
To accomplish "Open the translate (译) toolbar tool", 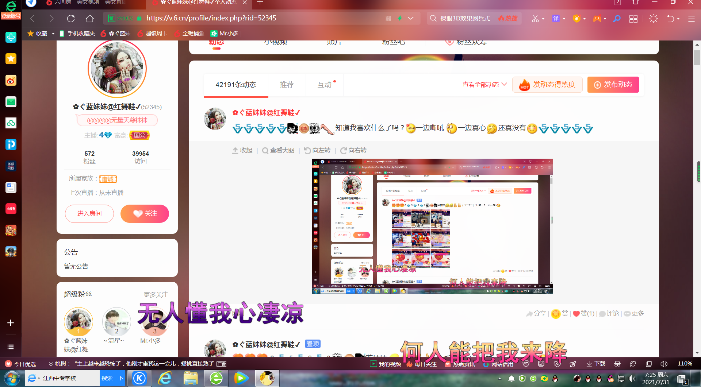I will 556,18.
